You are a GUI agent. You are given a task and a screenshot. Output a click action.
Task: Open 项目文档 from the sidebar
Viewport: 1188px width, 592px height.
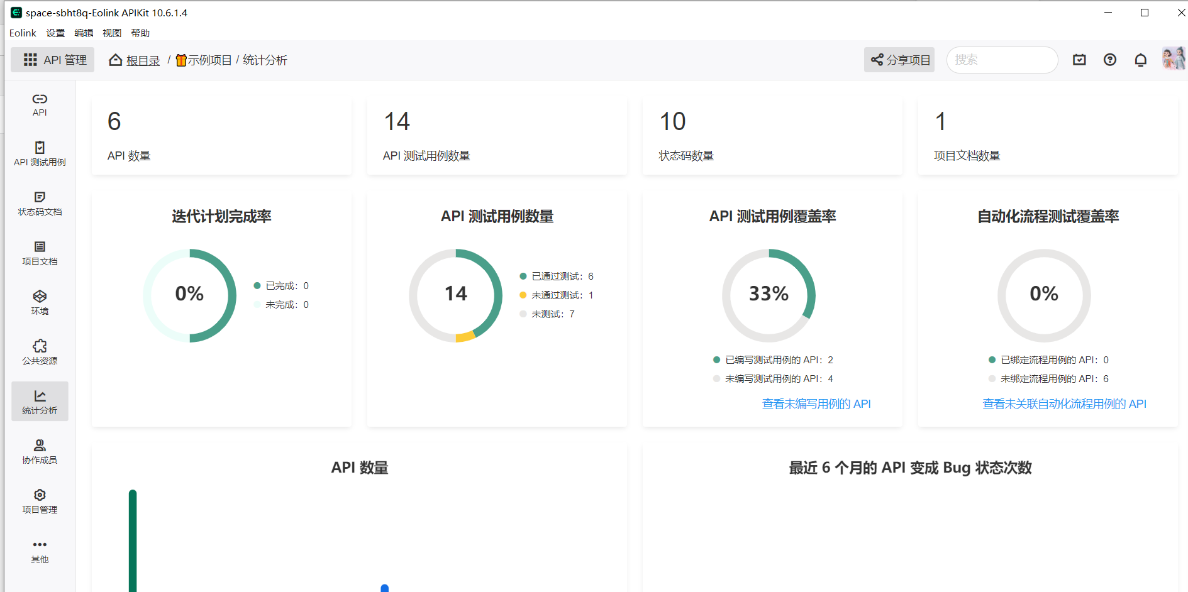click(40, 254)
